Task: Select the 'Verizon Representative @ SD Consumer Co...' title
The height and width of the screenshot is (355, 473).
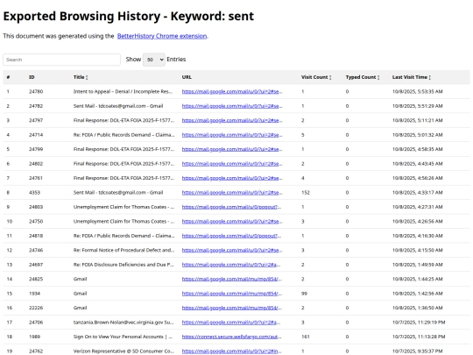Action: click(x=124, y=351)
